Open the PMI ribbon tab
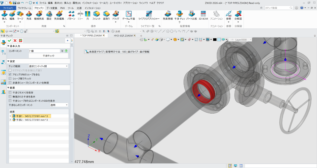Screen dimensions: 317x168 click(62, 8)
